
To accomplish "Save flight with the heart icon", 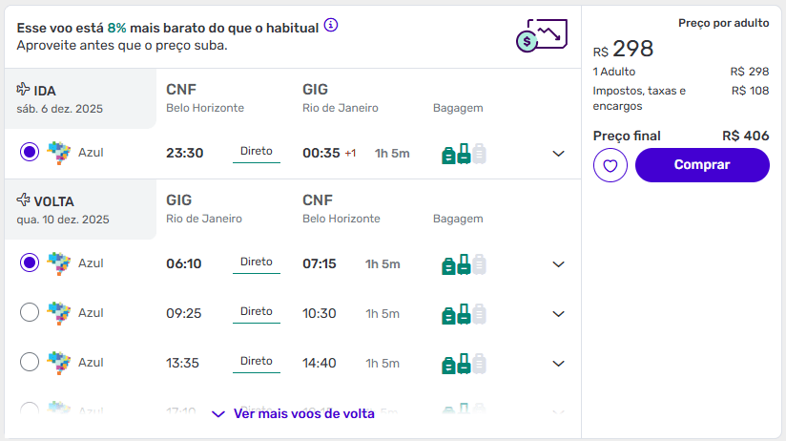I will tap(610, 165).
